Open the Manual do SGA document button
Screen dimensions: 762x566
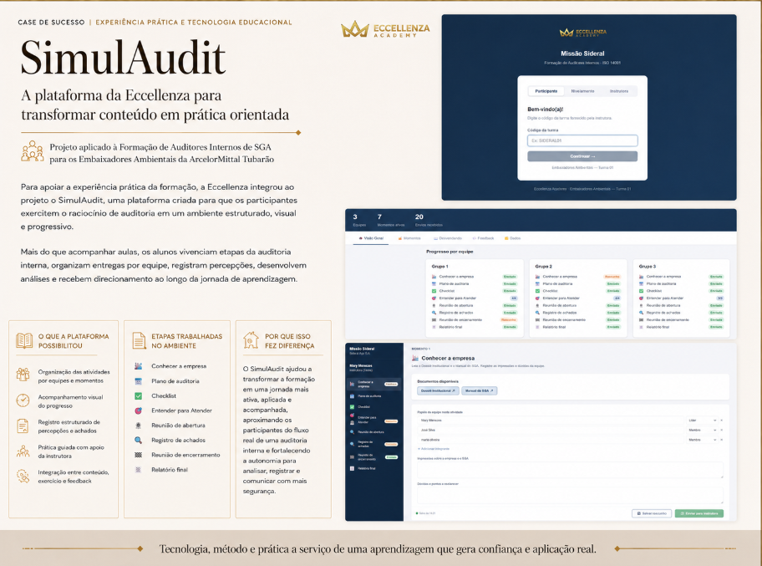pyautogui.click(x=479, y=390)
